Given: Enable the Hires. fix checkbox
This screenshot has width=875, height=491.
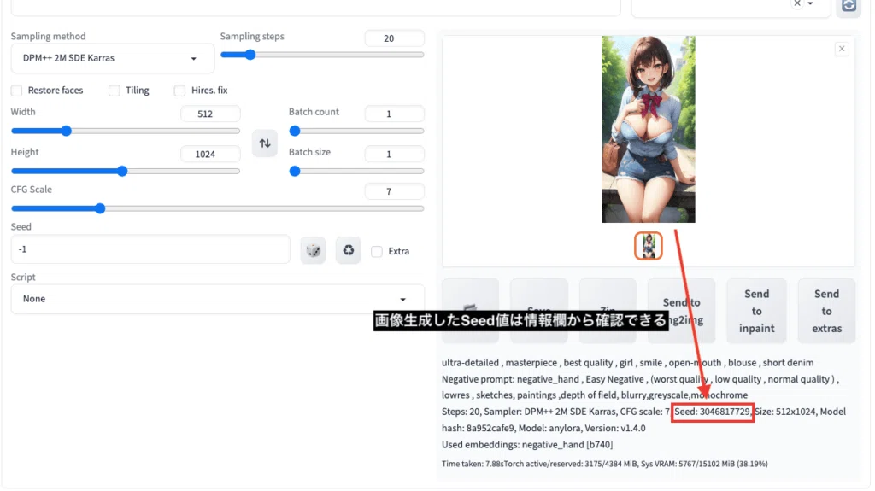Looking at the screenshot, I should (179, 91).
